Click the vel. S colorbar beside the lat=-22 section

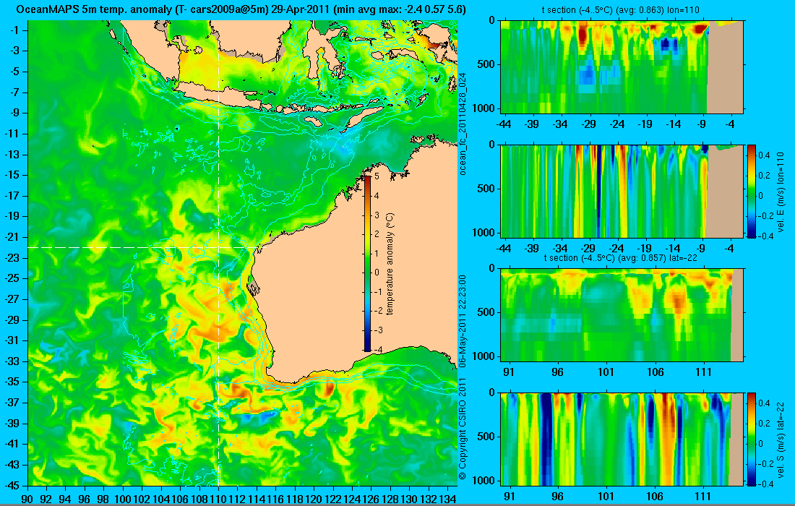(751, 439)
